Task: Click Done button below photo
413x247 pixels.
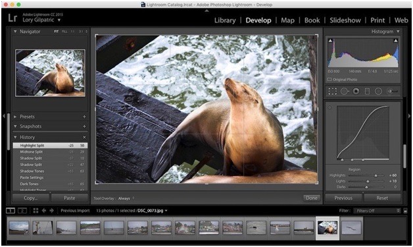Action: (x=312, y=198)
